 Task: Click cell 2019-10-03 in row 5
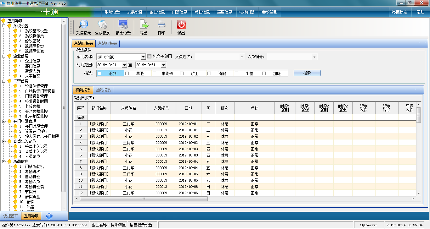pos(189,149)
